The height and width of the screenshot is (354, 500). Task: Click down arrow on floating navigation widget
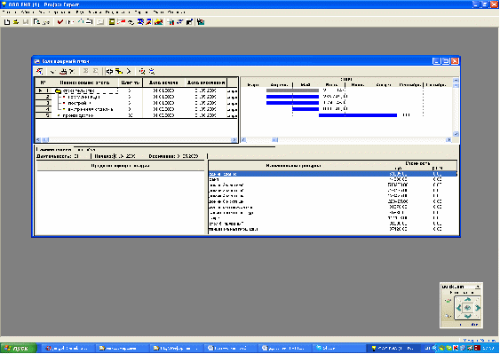click(468, 317)
